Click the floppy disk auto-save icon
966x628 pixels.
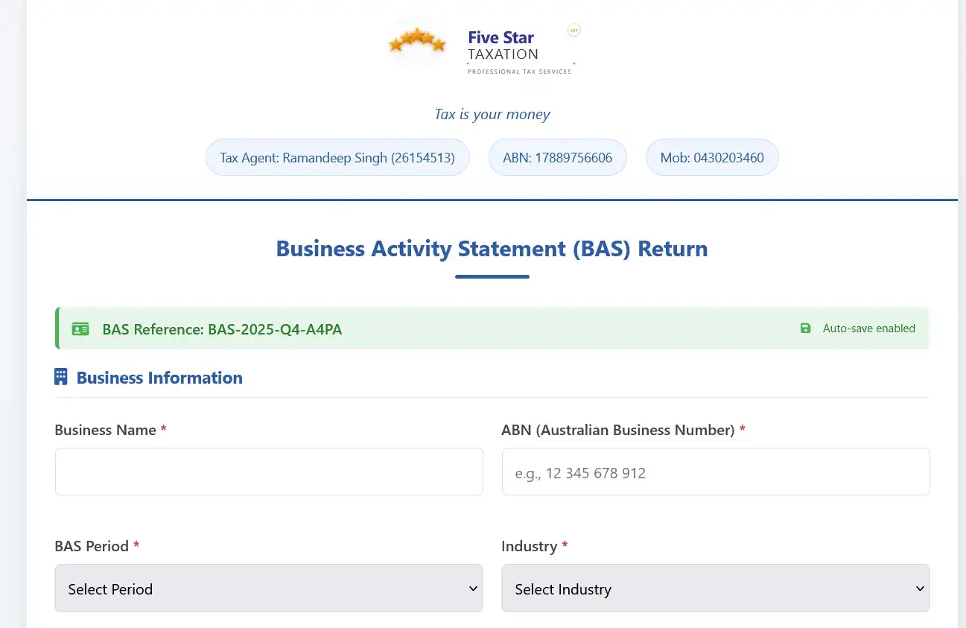point(805,328)
